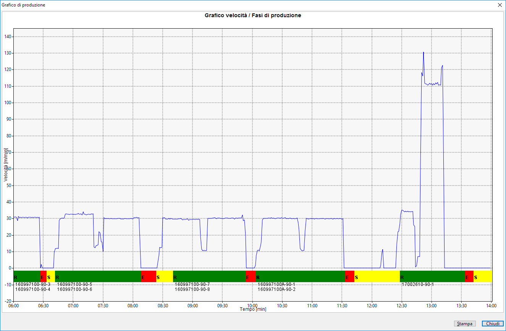The image size is (506, 331).
Task: Select order code 17002610-90-1
Action: coord(418,284)
